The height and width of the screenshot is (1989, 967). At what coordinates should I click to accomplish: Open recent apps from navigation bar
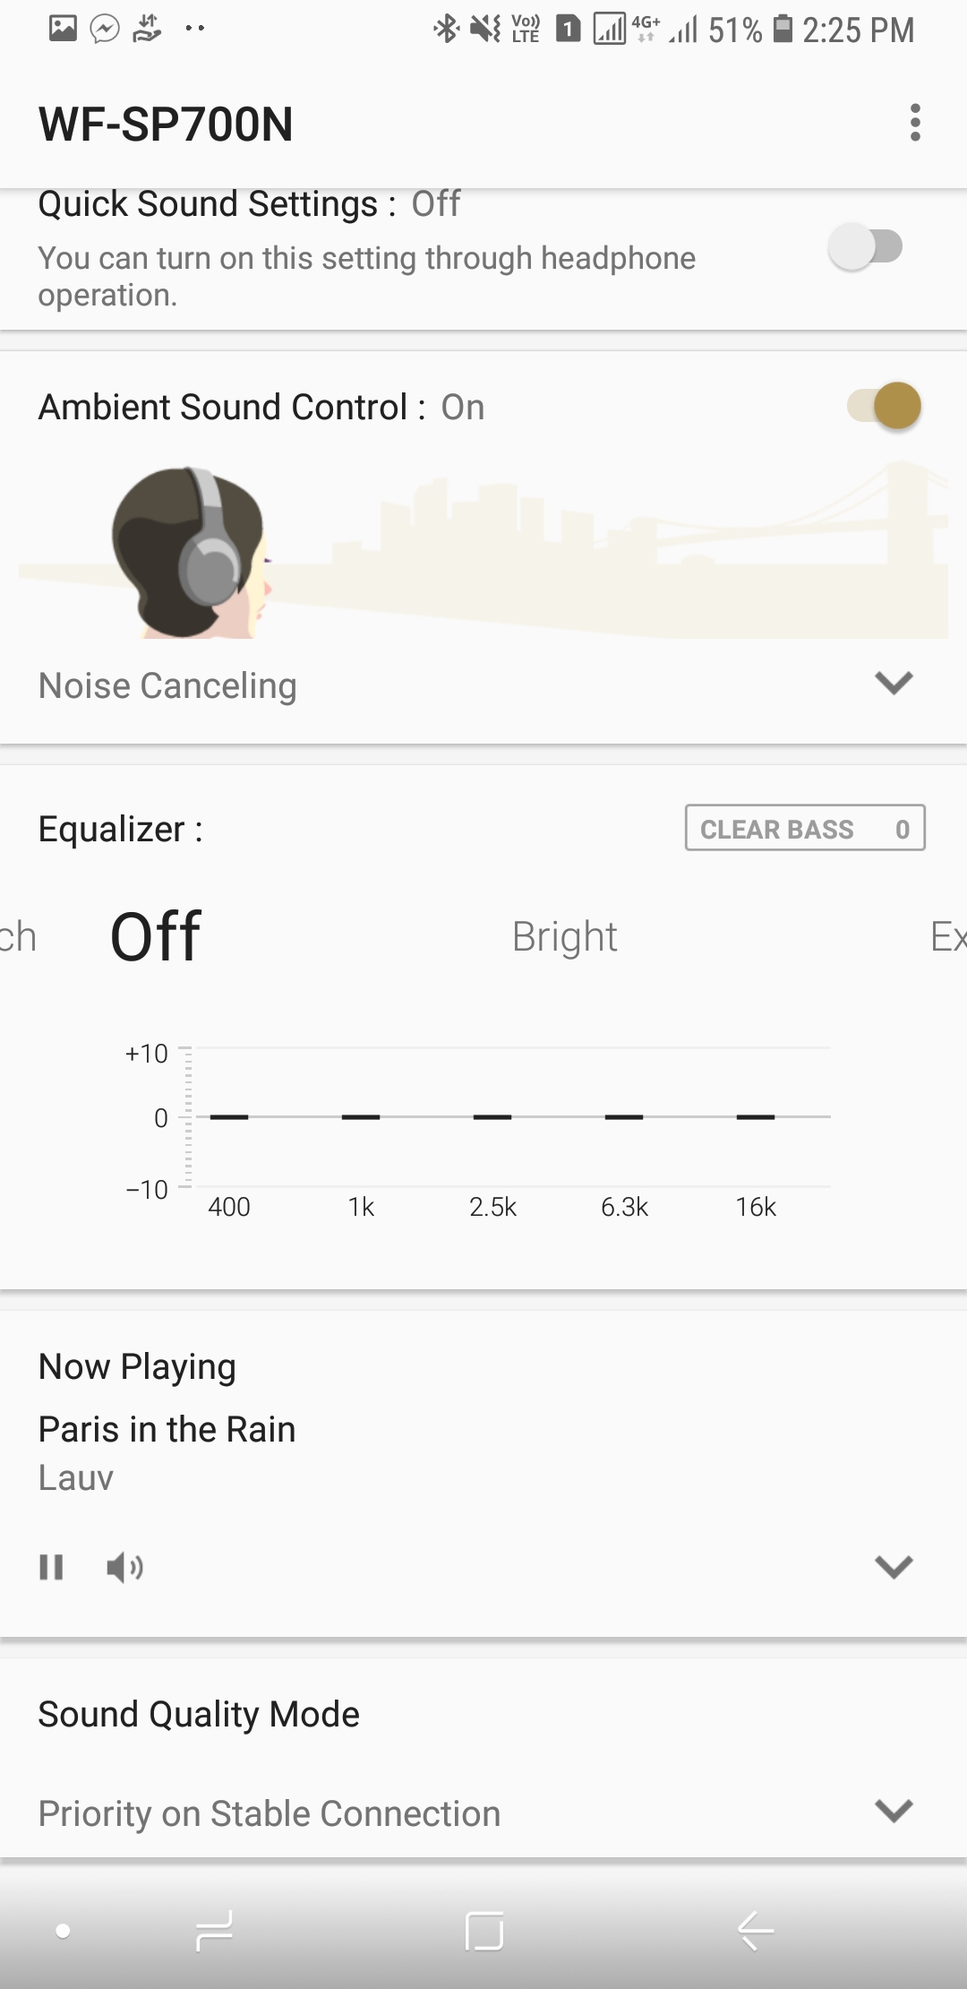pyautogui.click(x=214, y=1931)
